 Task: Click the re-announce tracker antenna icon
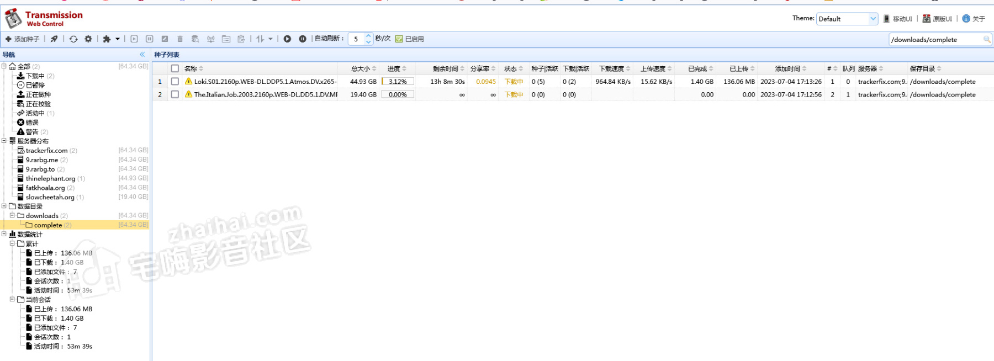pyautogui.click(x=210, y=39)
